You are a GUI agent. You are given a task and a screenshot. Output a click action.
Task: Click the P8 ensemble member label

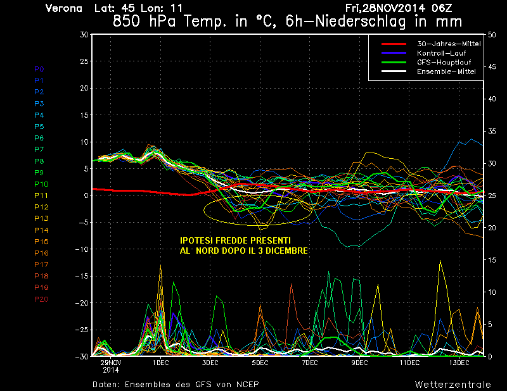coord(39,161)
